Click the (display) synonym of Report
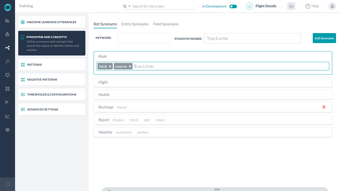This screenshot has height=191, width=341. click(x=118, y=120)
